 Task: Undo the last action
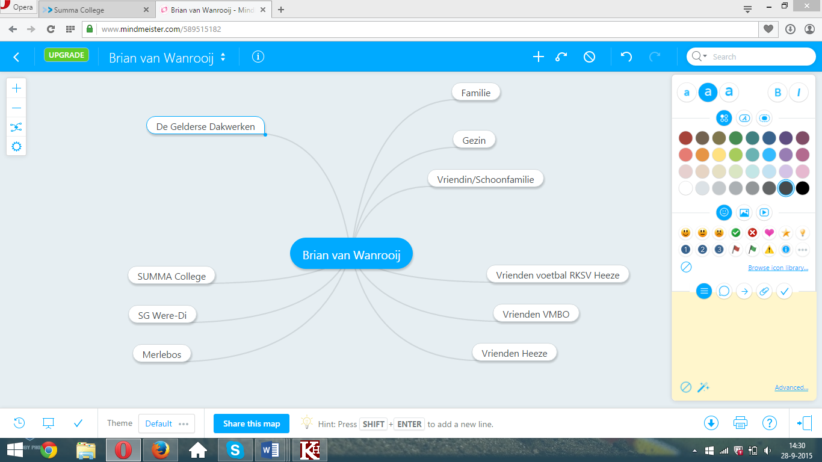pos(626,57)
